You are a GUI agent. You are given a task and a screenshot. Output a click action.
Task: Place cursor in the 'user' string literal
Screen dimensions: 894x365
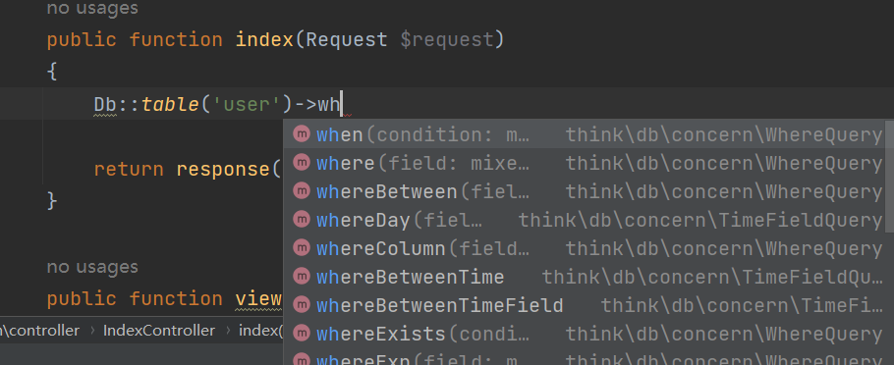[x=246, y=105]
